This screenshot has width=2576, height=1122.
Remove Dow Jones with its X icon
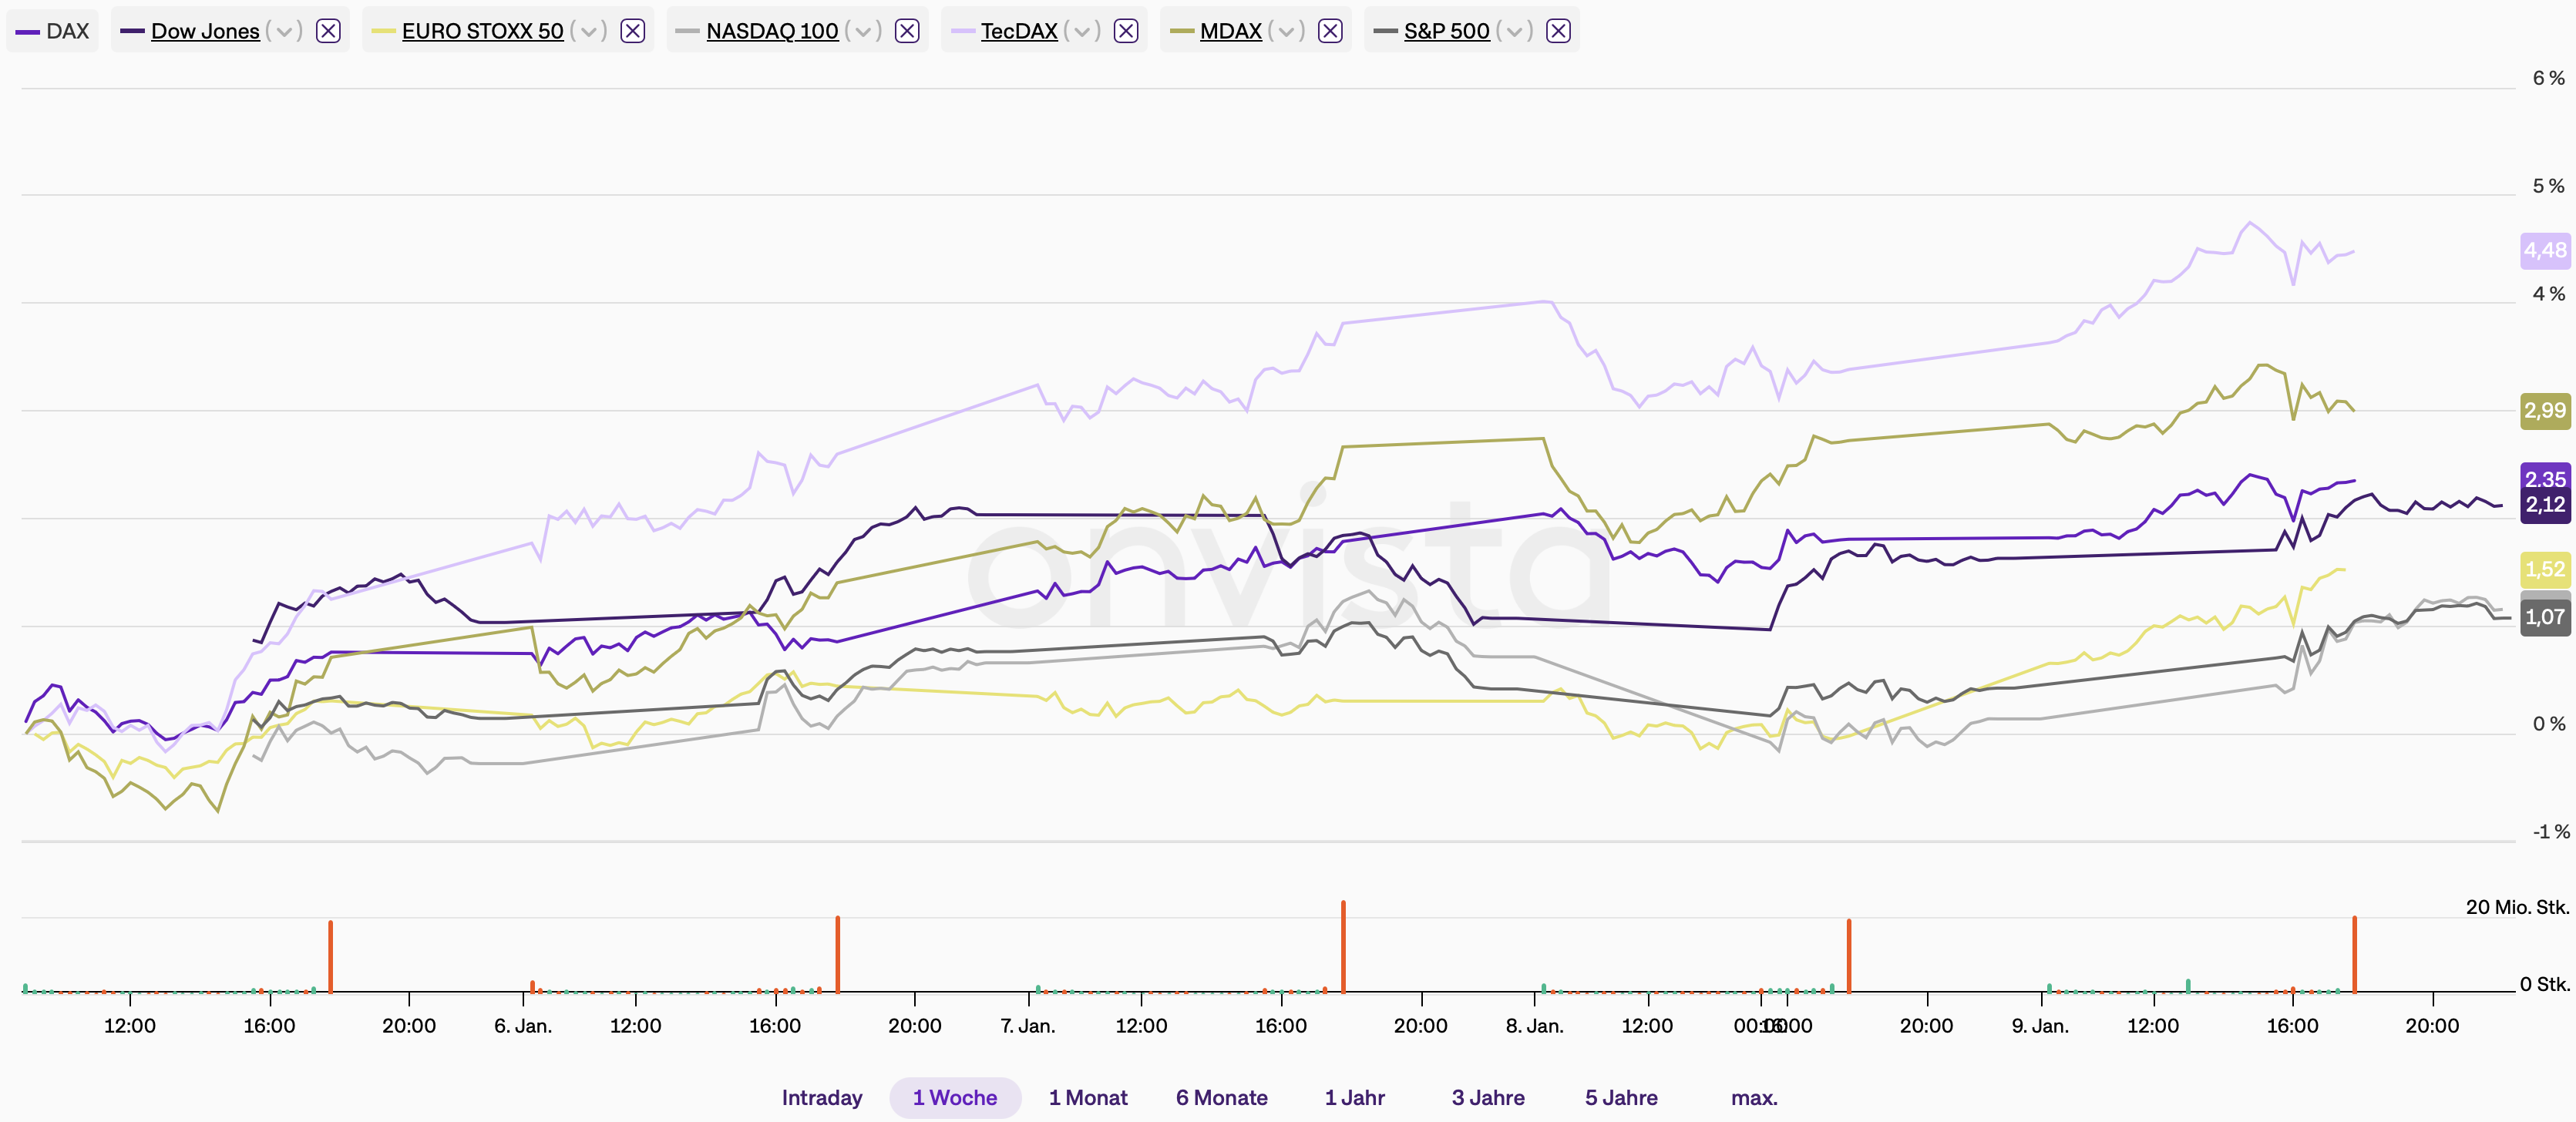(x=328, y=31)
